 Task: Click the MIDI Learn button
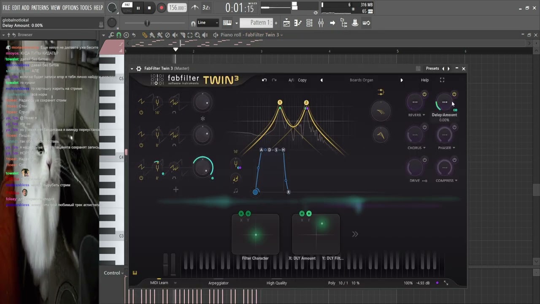click(159, 283)
